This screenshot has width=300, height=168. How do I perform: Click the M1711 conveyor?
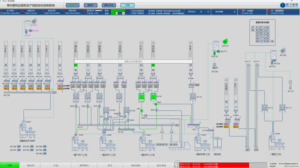(126, 125)
